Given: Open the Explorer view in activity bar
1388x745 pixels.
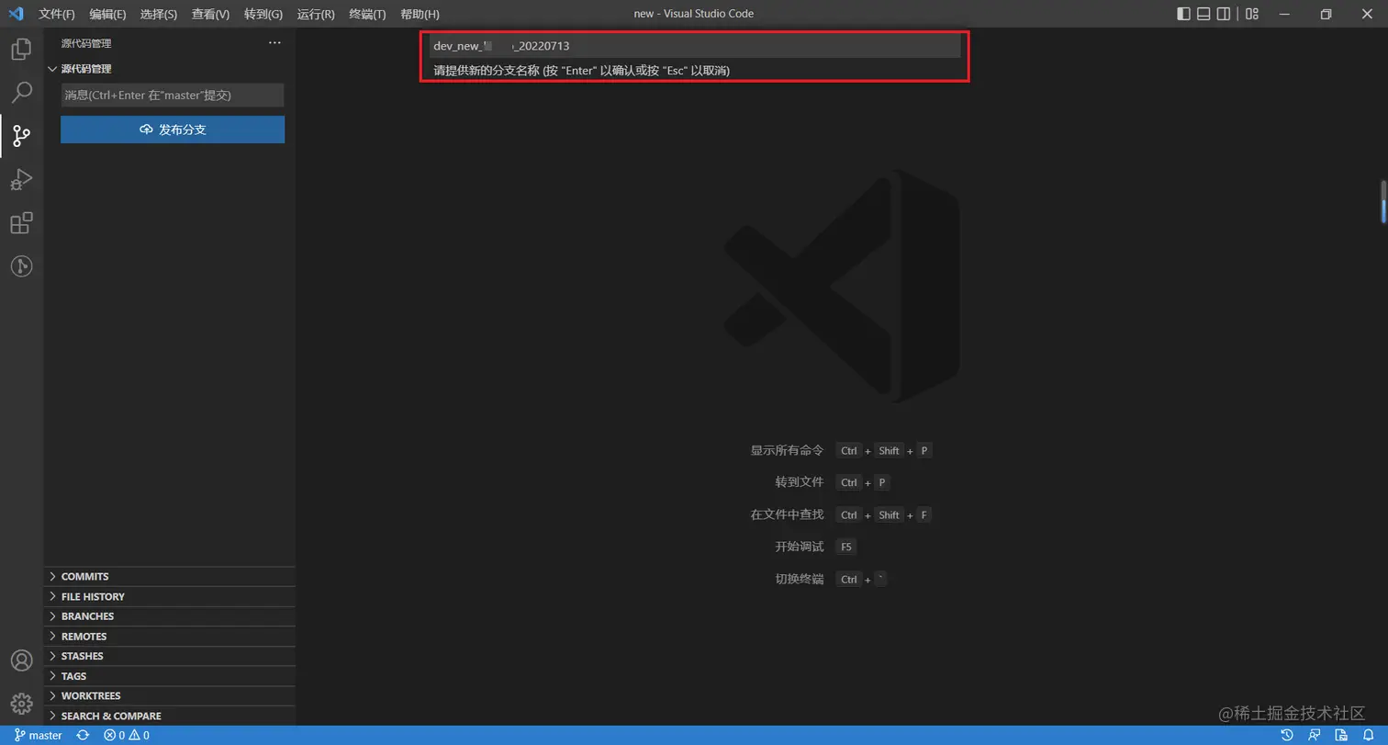Looking at the screenshot, I should point(21,49).
